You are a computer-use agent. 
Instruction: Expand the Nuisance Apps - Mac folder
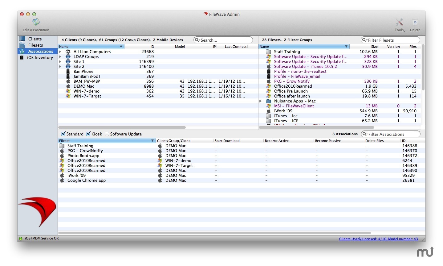pyautogui.click(x=261, y=101)
